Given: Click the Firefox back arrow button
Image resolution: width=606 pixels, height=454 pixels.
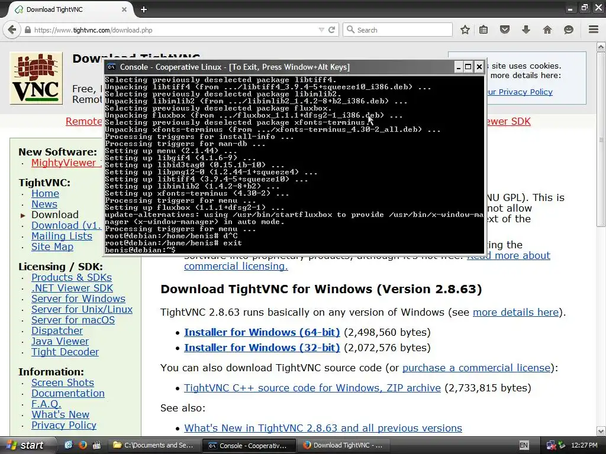Looking at the screenshot, I should [12, 30].
